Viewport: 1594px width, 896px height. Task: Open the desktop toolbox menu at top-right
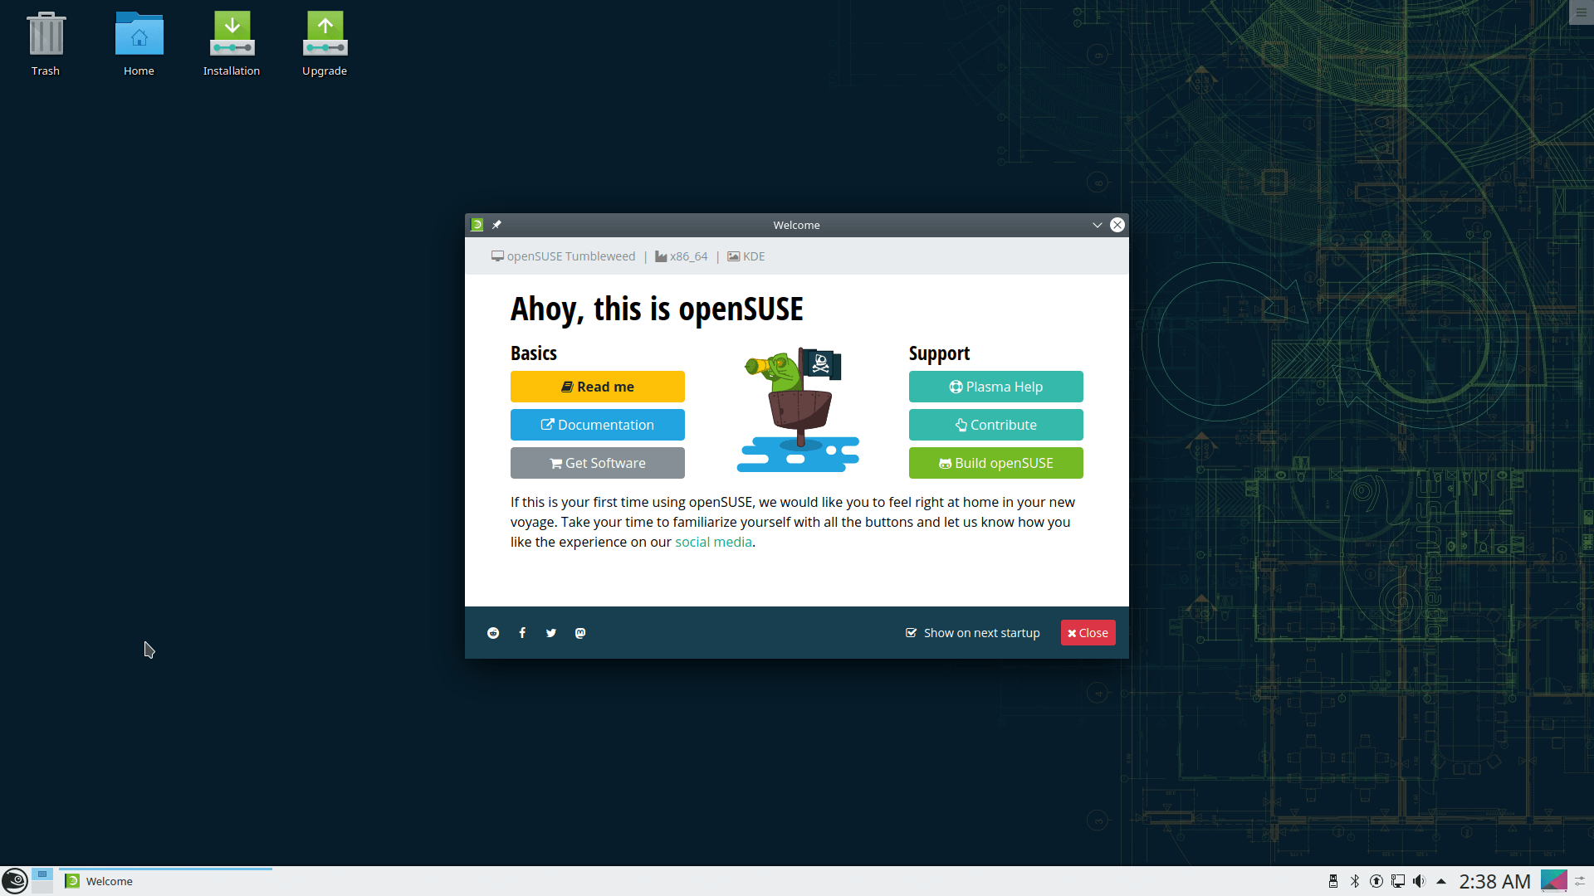1581,12
